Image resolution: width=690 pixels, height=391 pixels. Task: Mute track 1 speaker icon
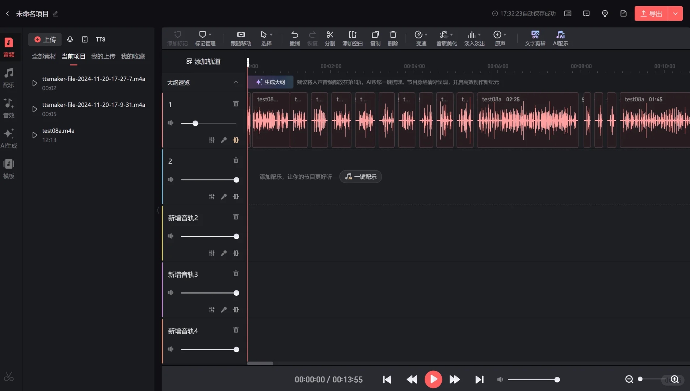coord(171,123)
